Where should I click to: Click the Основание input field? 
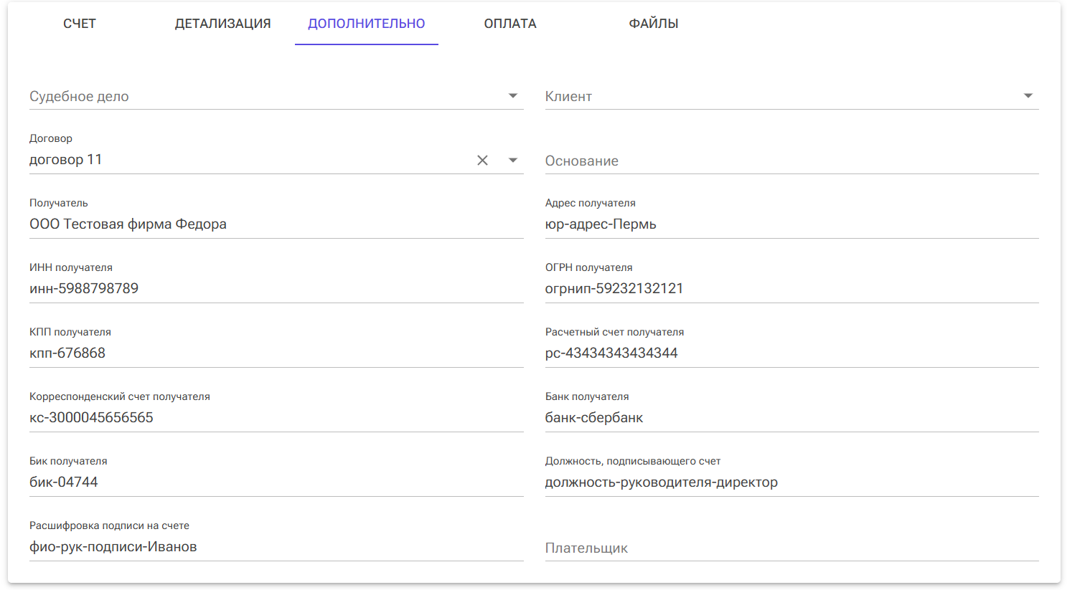tap(791, 161)
